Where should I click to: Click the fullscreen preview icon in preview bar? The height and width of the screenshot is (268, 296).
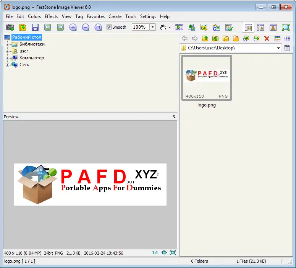pos(173,253)
